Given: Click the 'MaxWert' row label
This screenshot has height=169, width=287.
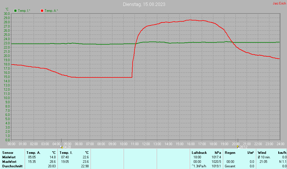Looking at the screenshot, I should point(9,162).
